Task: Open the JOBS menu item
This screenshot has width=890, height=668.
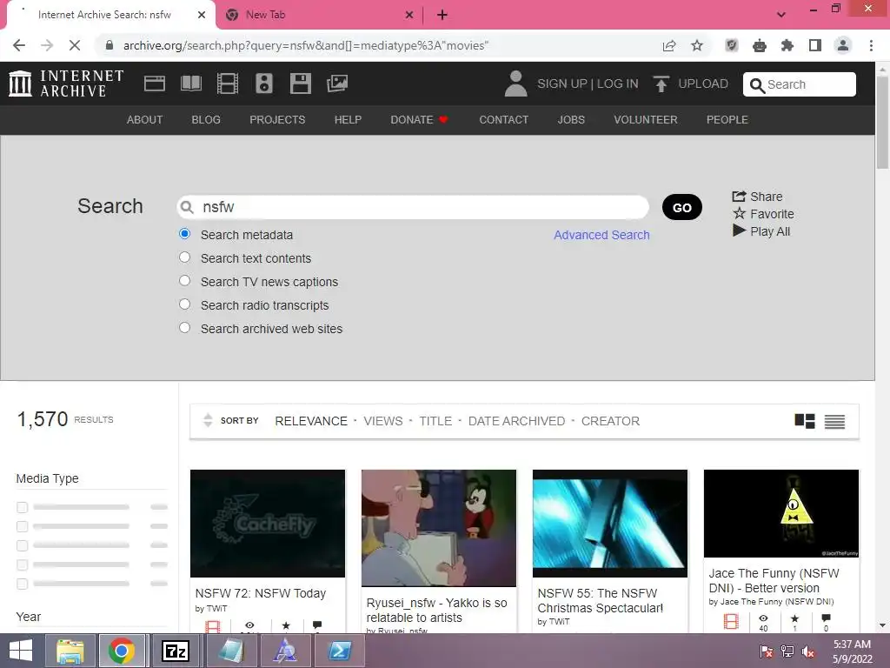Action: click(x=571, y=120)
